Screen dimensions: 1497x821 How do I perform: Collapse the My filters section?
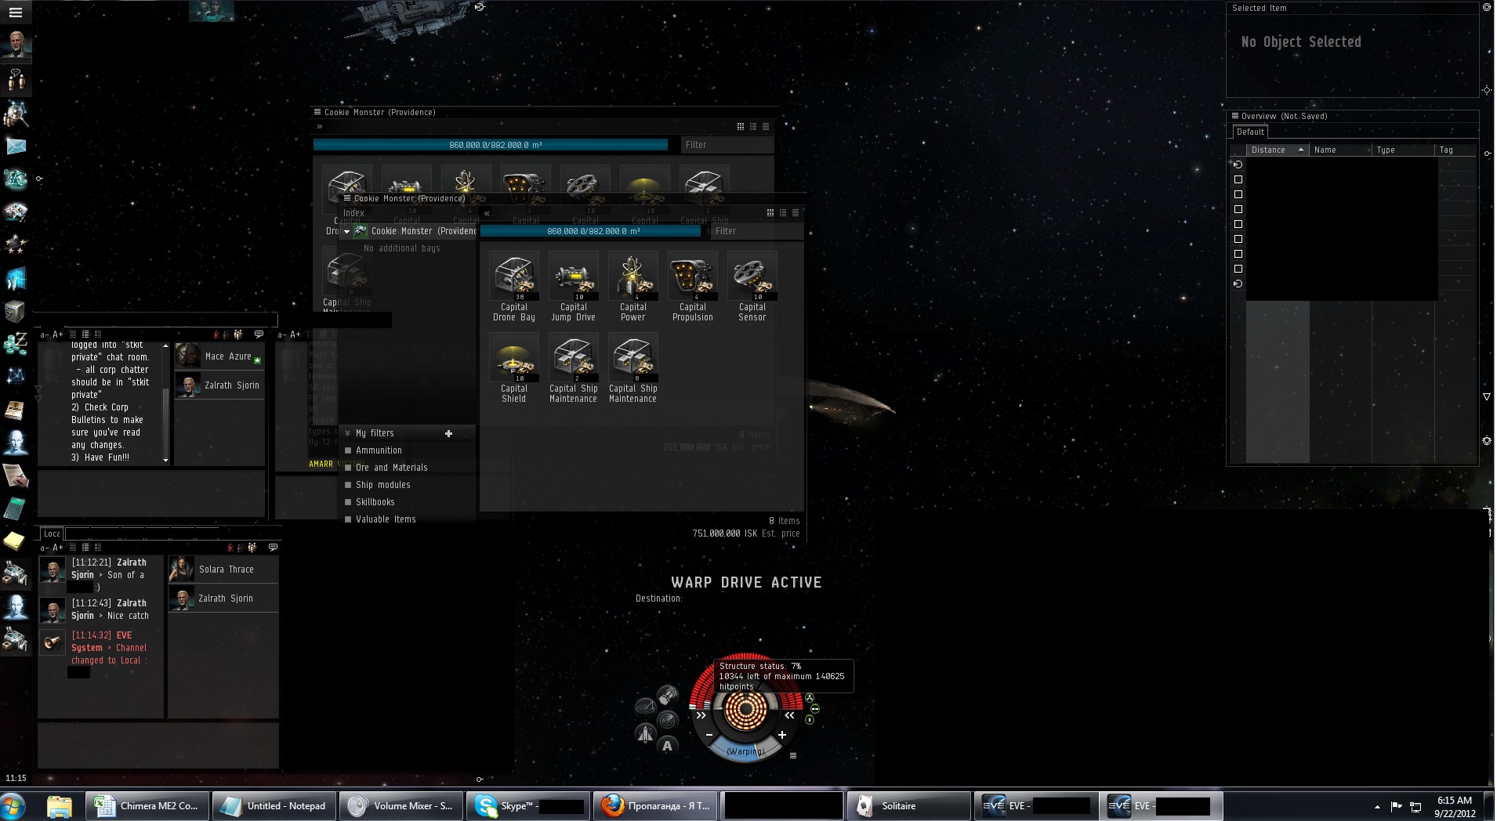pos(348,433)
